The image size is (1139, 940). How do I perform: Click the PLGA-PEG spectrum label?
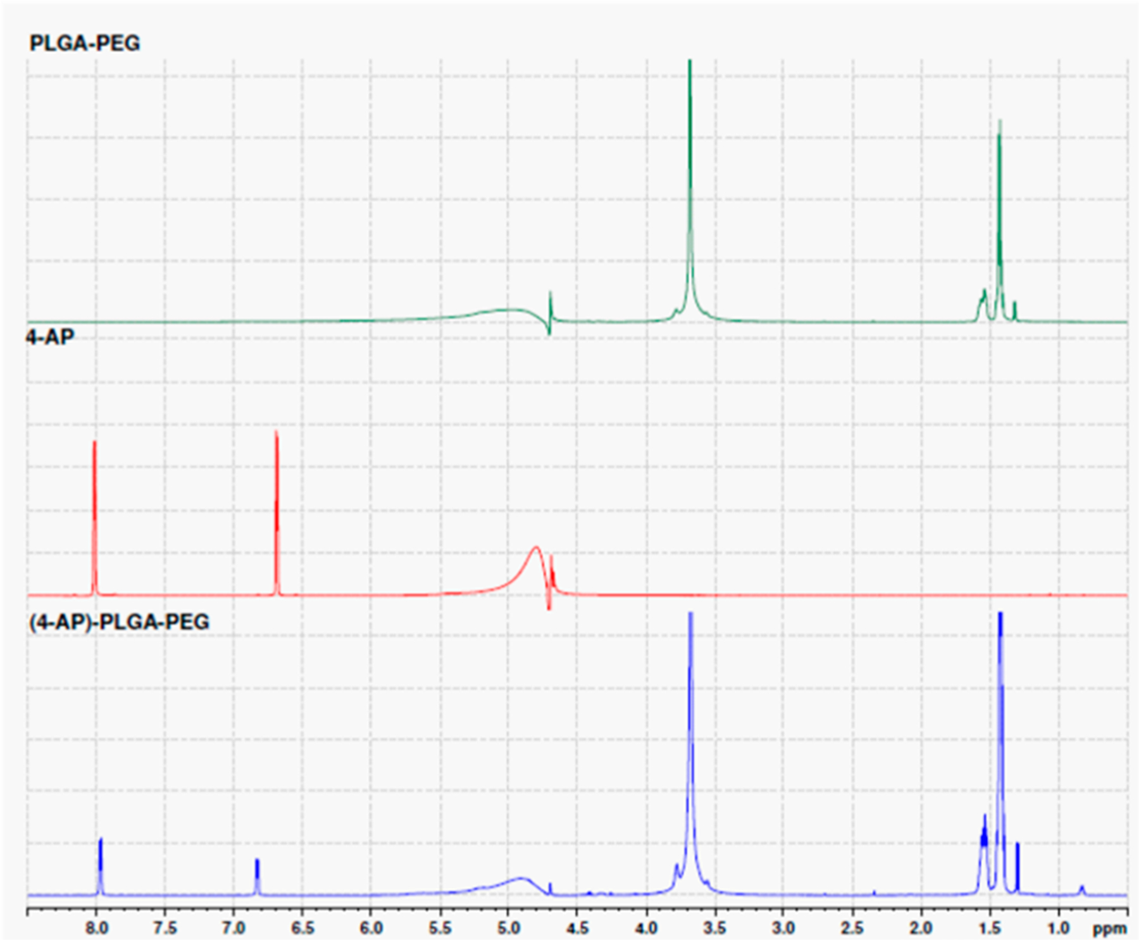(x=85, y=43)
